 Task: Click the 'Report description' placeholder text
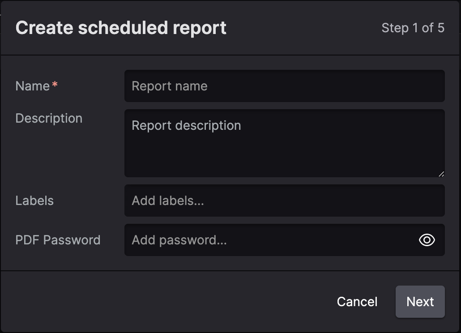click(x=186, y=125)
